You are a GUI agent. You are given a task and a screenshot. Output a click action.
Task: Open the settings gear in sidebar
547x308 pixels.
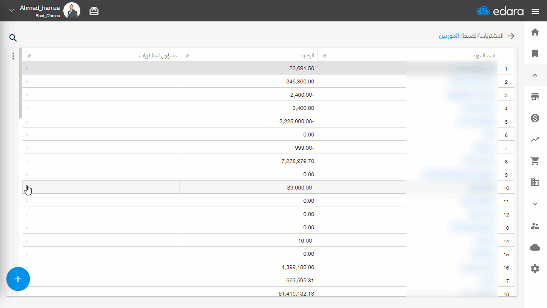[x=535, y=269]
